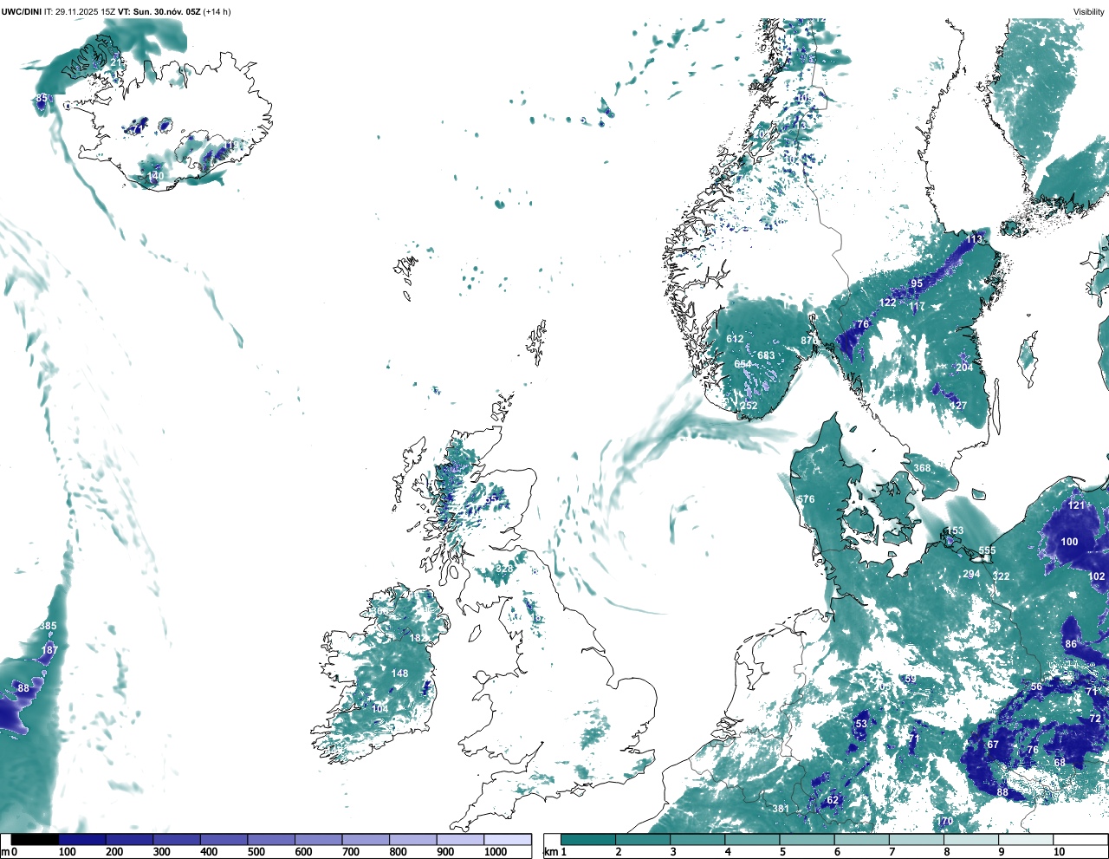
Task: Click the '385' value in the Atlantic fog band
Action: click(x=48, y=626)
